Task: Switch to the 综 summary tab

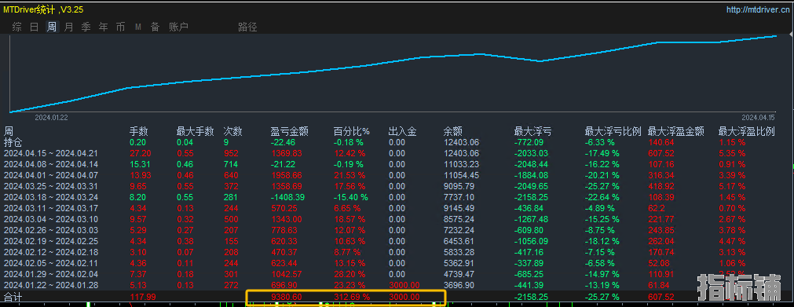Action: point(16,27)
